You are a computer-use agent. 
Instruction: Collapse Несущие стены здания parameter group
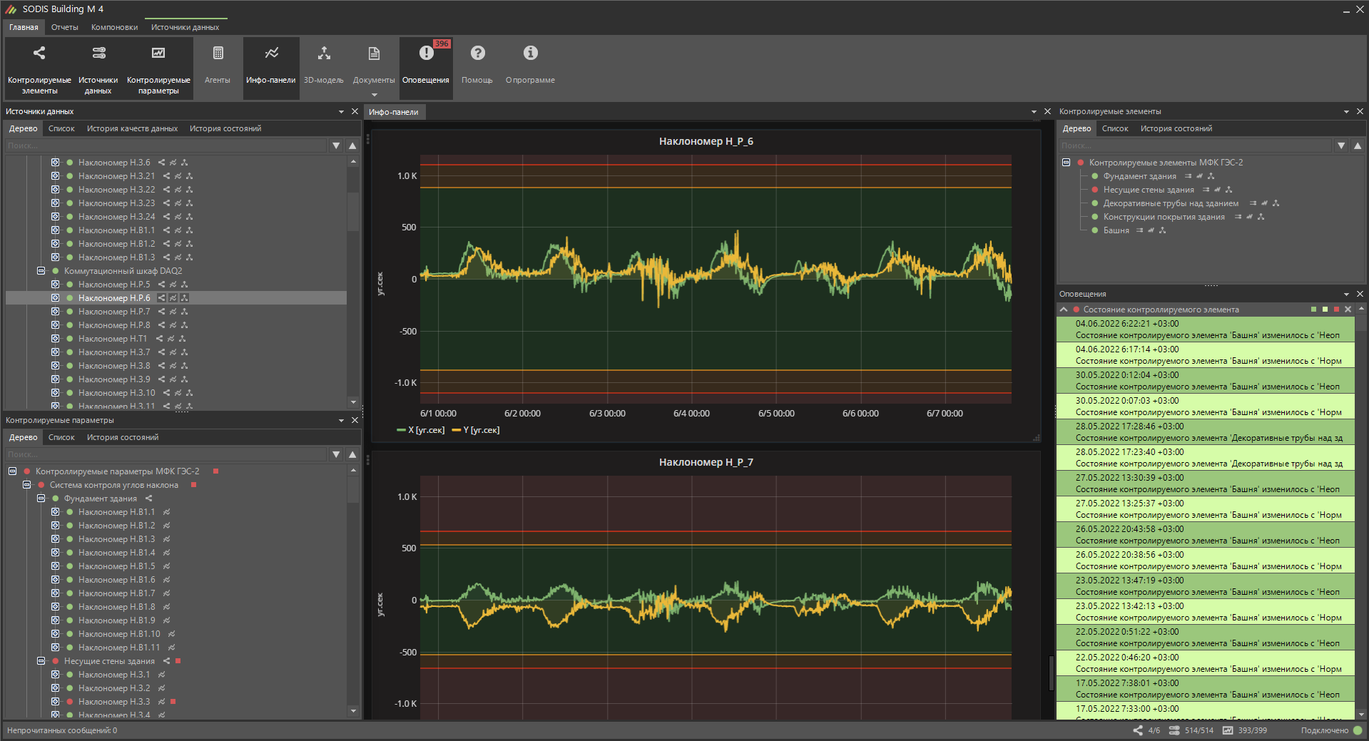coord(41,661)
